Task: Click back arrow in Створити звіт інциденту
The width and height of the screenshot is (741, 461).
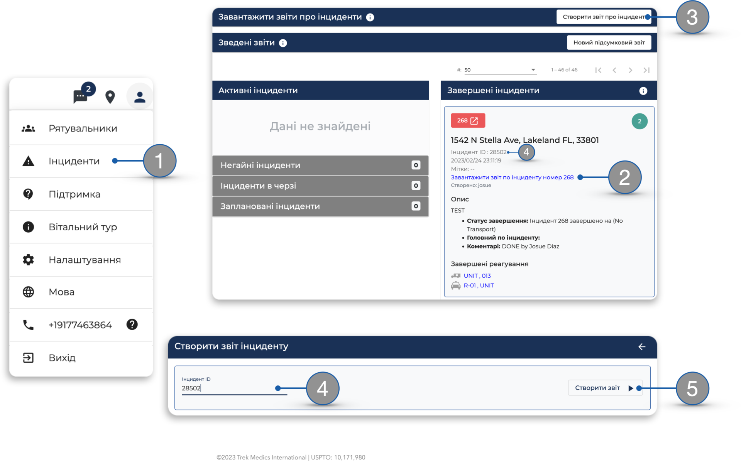Action: (x=641, y=346)
